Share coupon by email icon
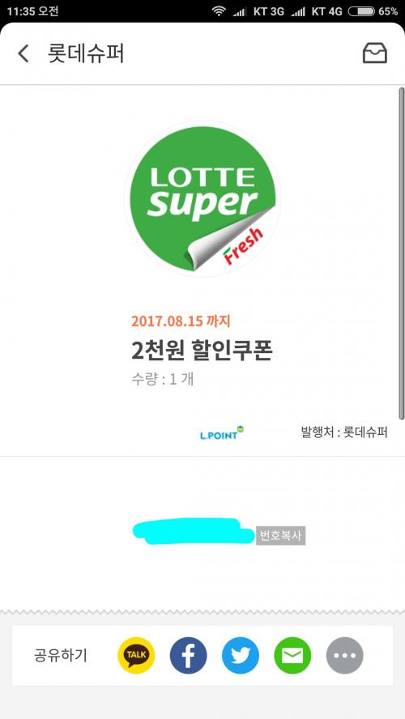The height and width of the screenshot is (719, 405). [x=292, y=655]
